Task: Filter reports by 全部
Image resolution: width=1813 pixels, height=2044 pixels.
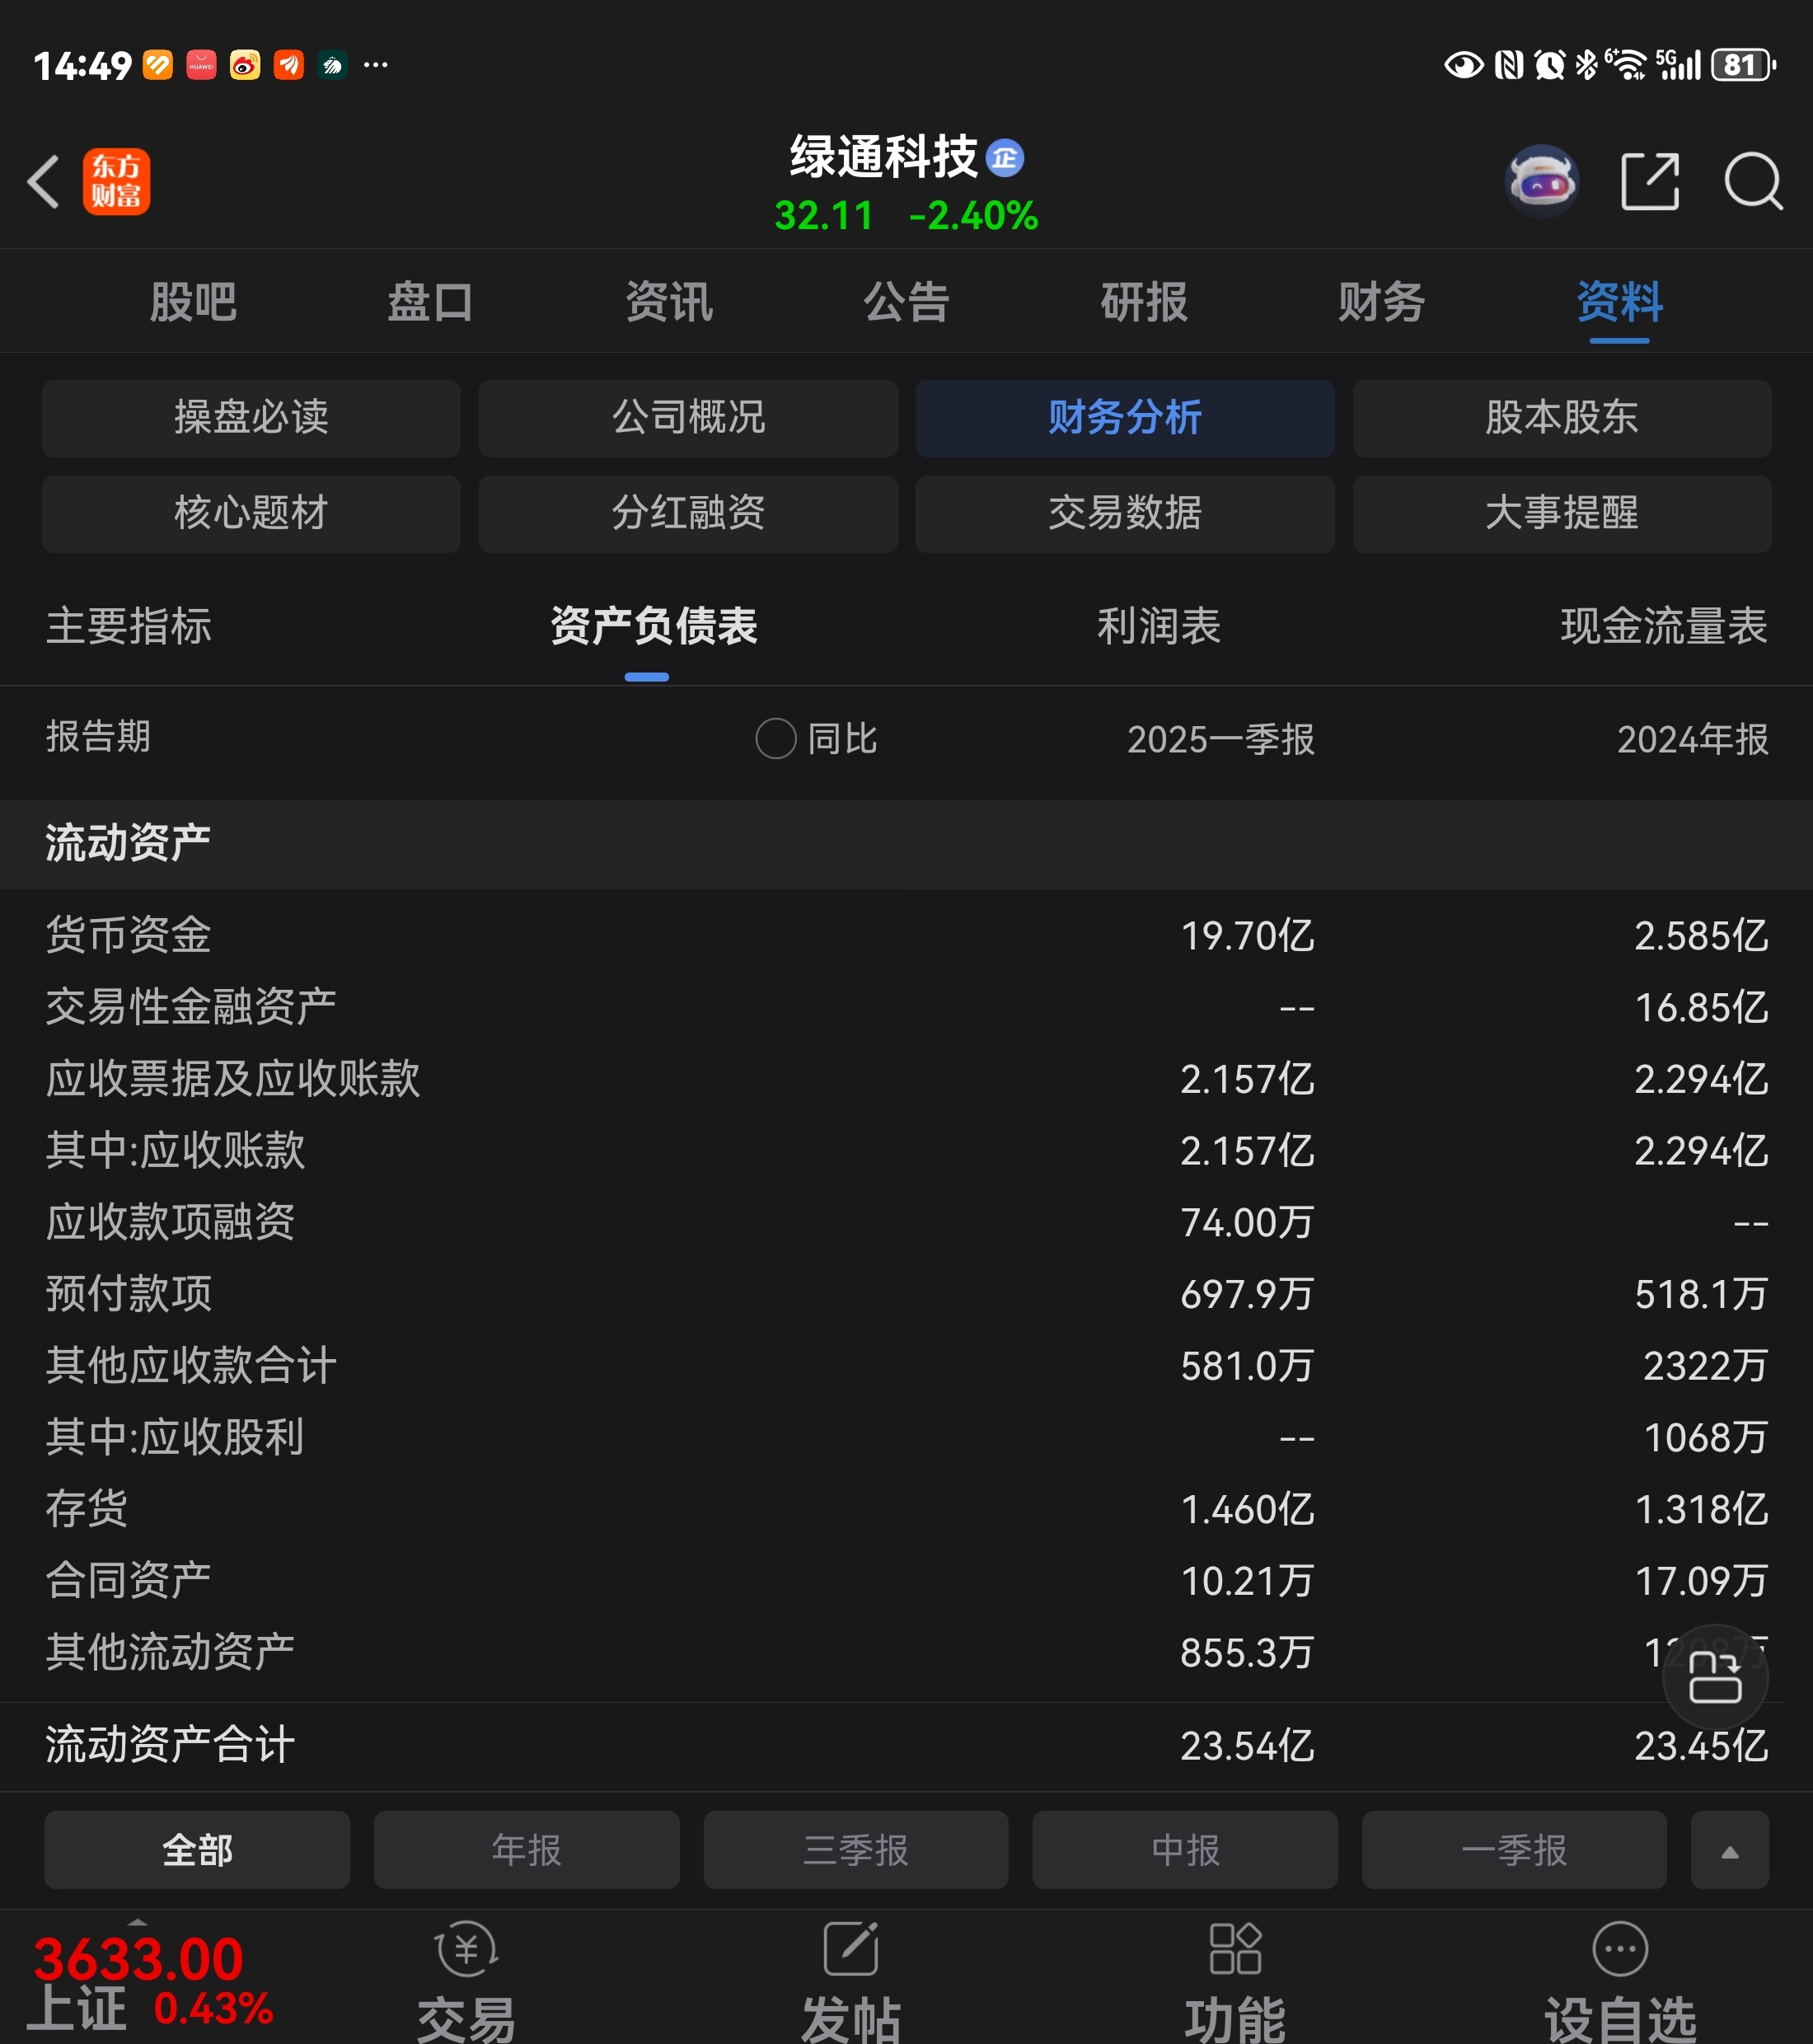Action: pyautogui.click(x=197, y=1850)
